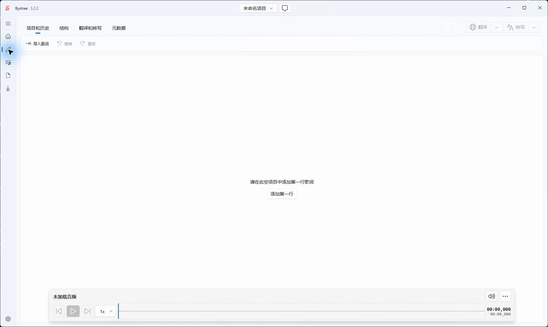
Task: Open the 未命名项目 project dropdown
Action: coord(258,8)
